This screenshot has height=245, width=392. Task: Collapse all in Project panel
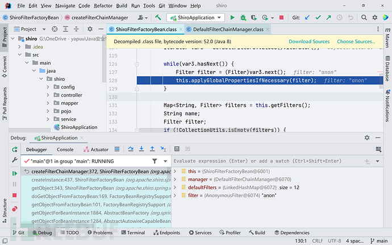pyautogui.click(x=76, y=30)
